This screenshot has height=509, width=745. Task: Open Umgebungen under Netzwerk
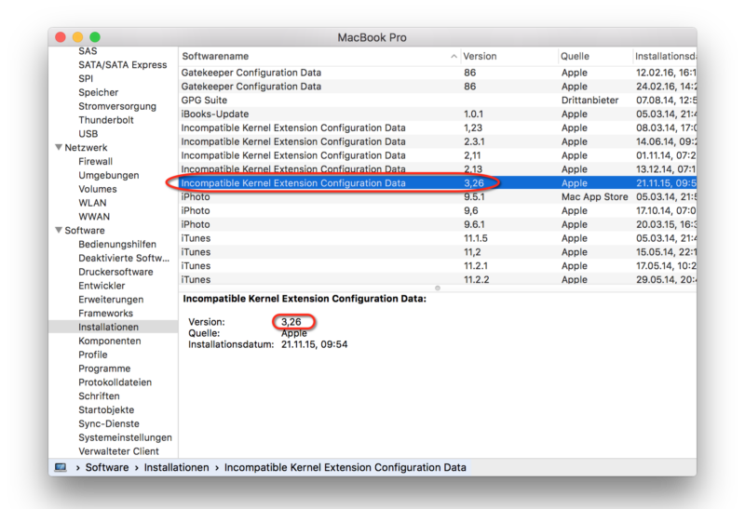[109, 175]
